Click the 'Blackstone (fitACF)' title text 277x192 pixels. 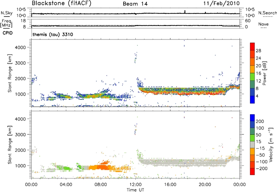(62, 3)
